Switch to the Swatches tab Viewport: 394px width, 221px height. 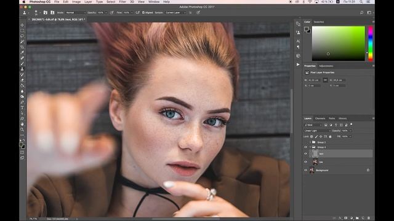(x=319, y=22)
